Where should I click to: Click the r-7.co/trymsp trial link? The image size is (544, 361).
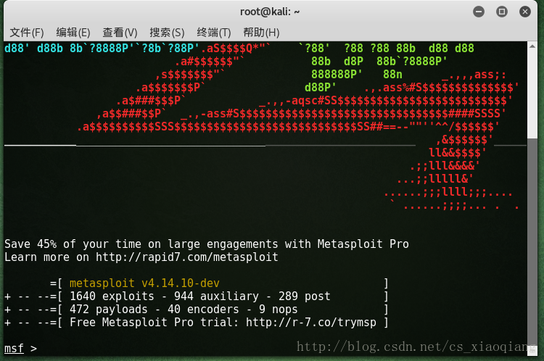click(311, 323)
